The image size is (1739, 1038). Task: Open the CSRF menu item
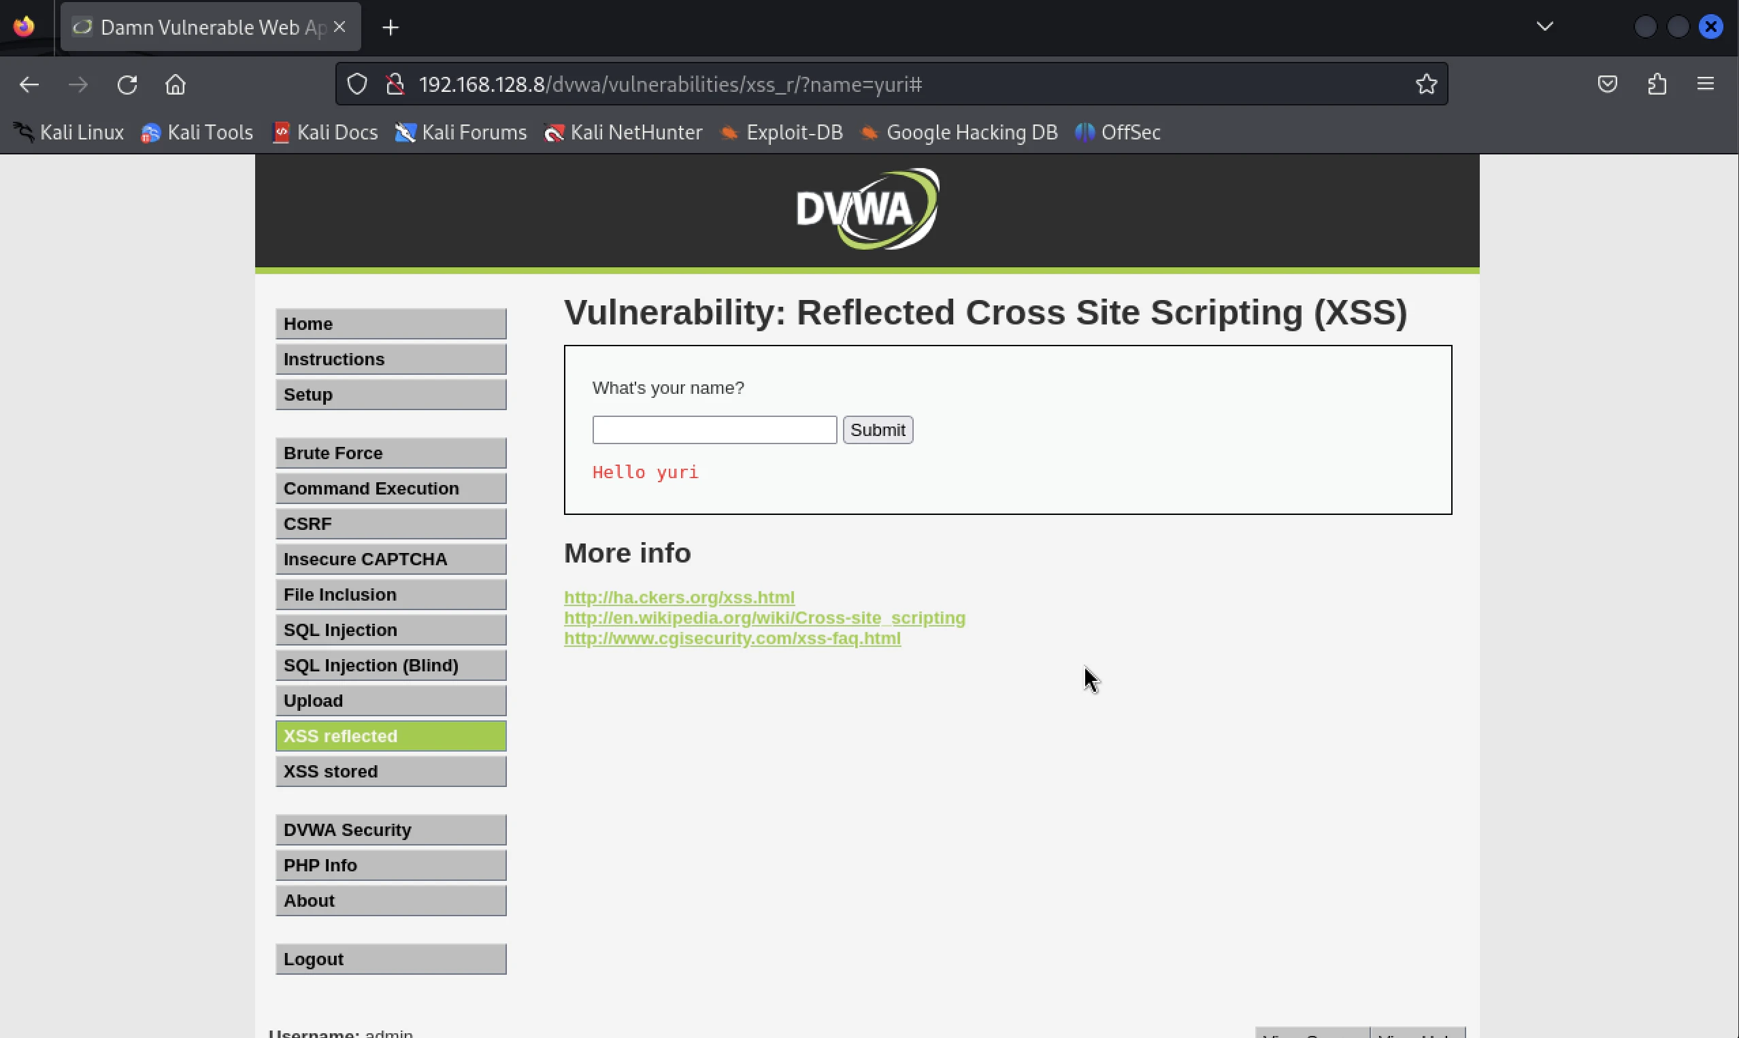pyautogui.click(x=391, y=524)
